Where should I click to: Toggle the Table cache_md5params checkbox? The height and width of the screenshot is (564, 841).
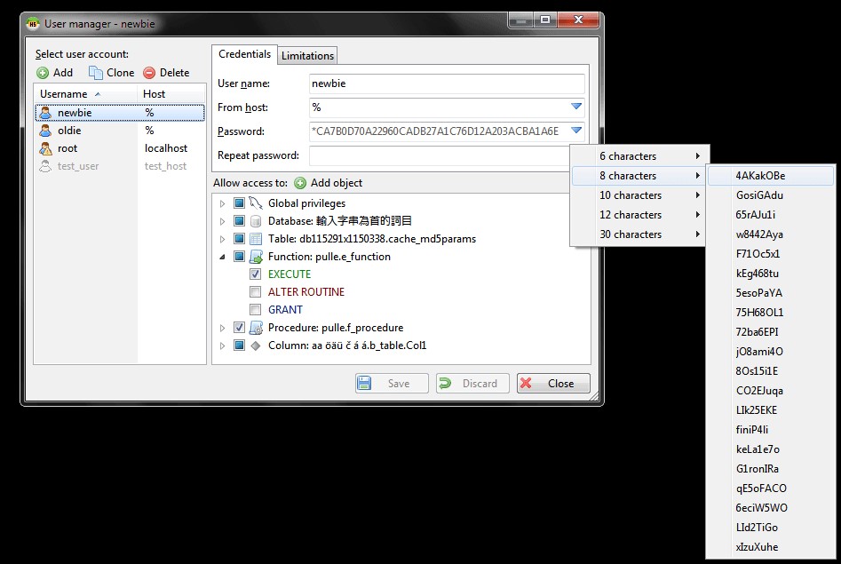pos(239,238)
